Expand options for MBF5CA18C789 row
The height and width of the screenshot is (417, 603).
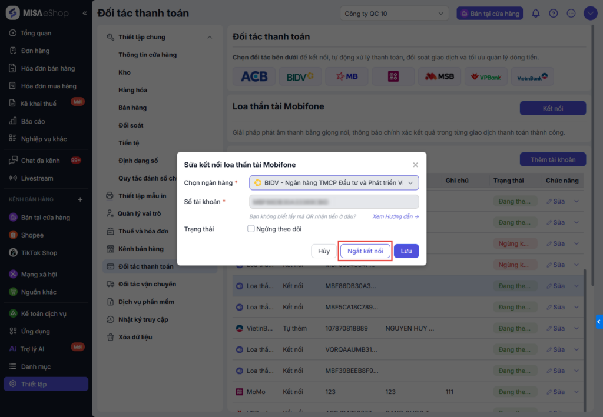coord(577,307)
